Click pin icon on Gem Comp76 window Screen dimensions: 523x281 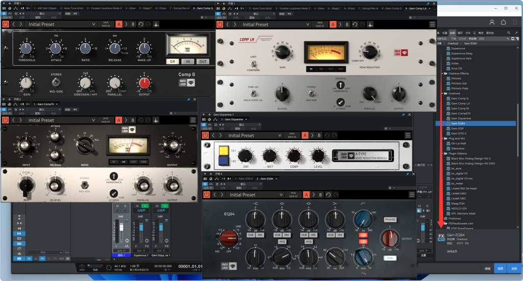[189, 99]
